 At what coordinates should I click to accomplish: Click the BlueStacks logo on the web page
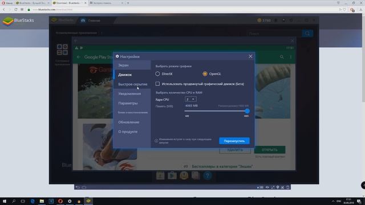[18, 21]
